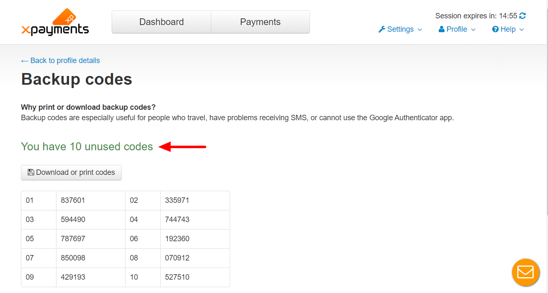This screenshot has width=548, height=293.
Task: Click the X-Payments logo
Action: point(55,22)
